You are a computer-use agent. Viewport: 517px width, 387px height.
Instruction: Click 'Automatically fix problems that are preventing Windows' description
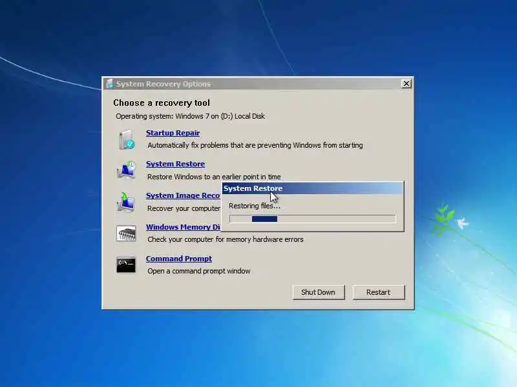click(255, 145)
